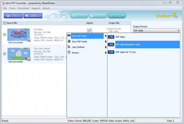Expand the Sony PSP Video submenu arrow
Viewport: 184px width, 124px height.
pos(106,36)
